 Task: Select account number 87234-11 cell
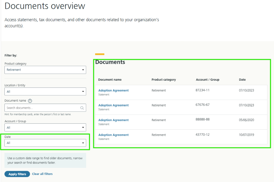point(202,90)
